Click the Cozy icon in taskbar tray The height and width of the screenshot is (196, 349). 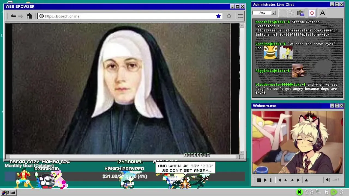(318, 192)
